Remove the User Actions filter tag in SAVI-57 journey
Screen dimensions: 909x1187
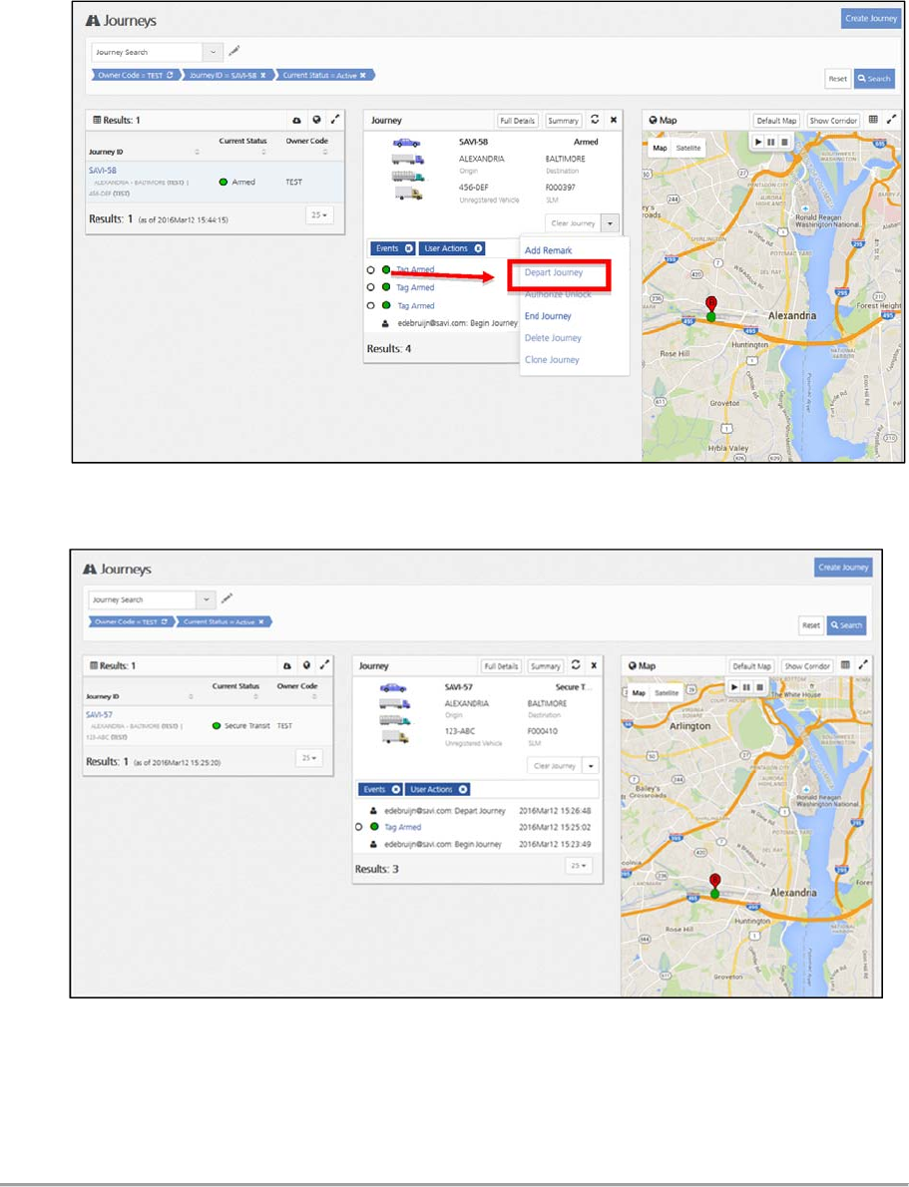[463, 790]
